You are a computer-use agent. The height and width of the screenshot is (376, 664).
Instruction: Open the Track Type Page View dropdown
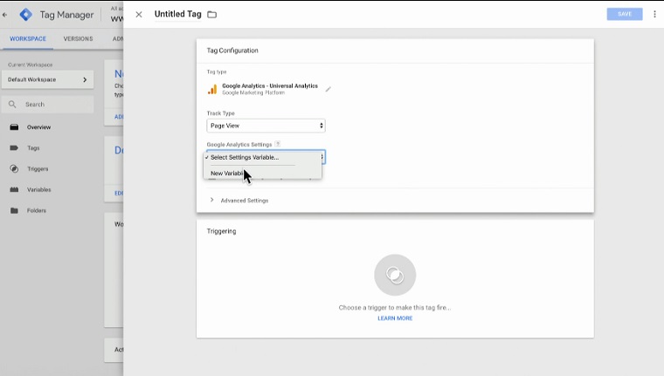point(266,126)
